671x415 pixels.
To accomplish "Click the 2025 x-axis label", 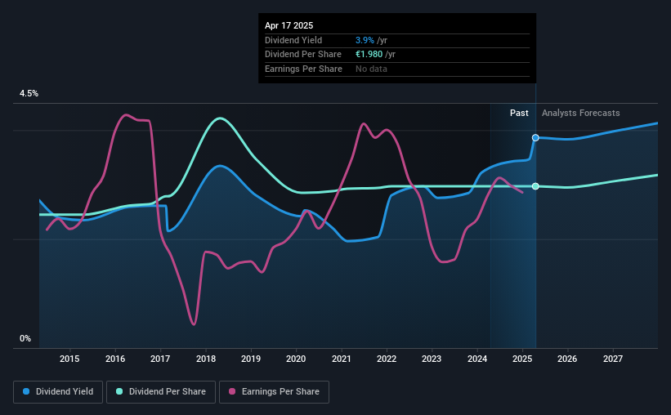I will click(x=522, y=359).
